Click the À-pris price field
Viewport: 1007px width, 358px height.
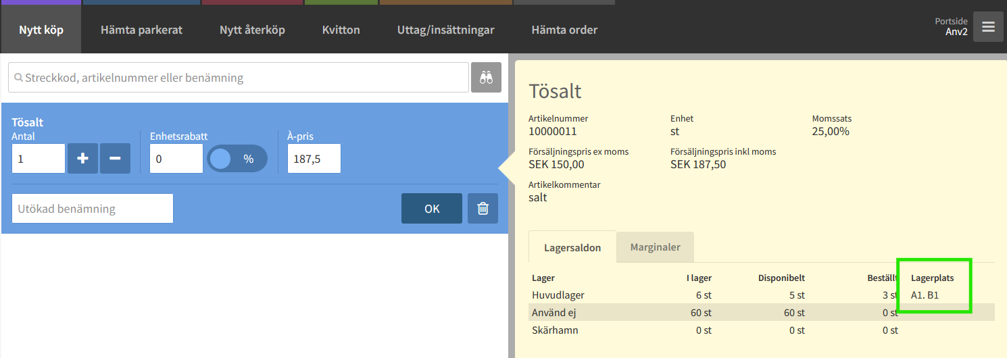pyautogui.click(x=314, y=159)
